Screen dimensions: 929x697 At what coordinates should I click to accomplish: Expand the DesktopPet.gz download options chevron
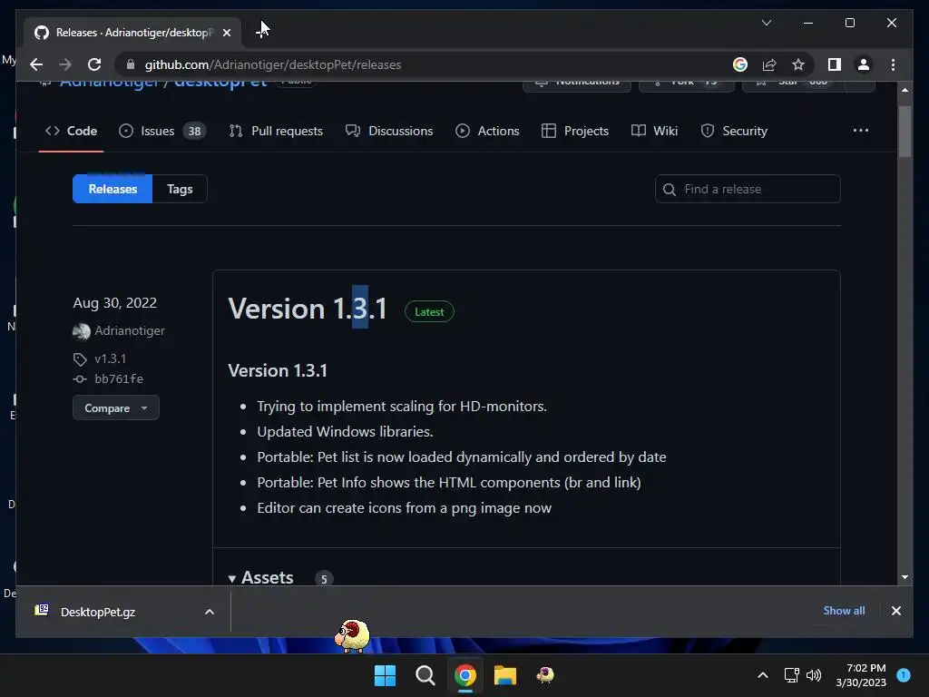(x=210, y=612)
